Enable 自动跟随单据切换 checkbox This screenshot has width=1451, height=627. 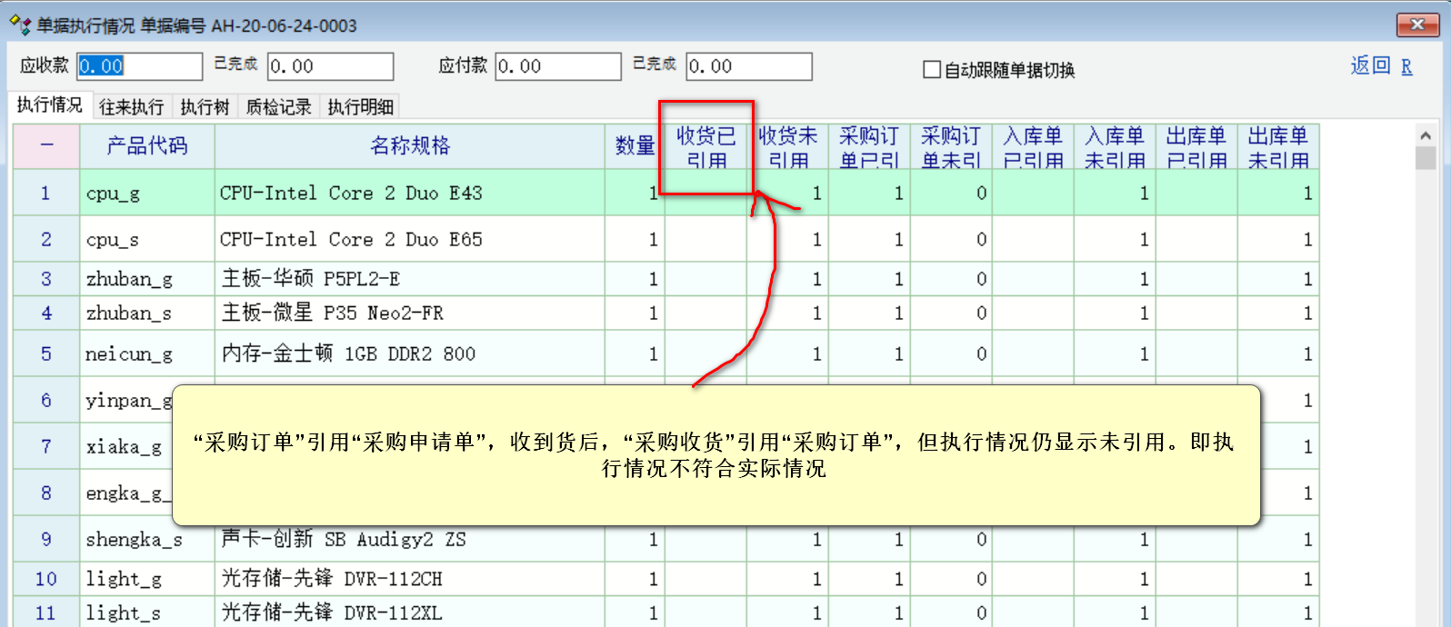coord(932,70)
